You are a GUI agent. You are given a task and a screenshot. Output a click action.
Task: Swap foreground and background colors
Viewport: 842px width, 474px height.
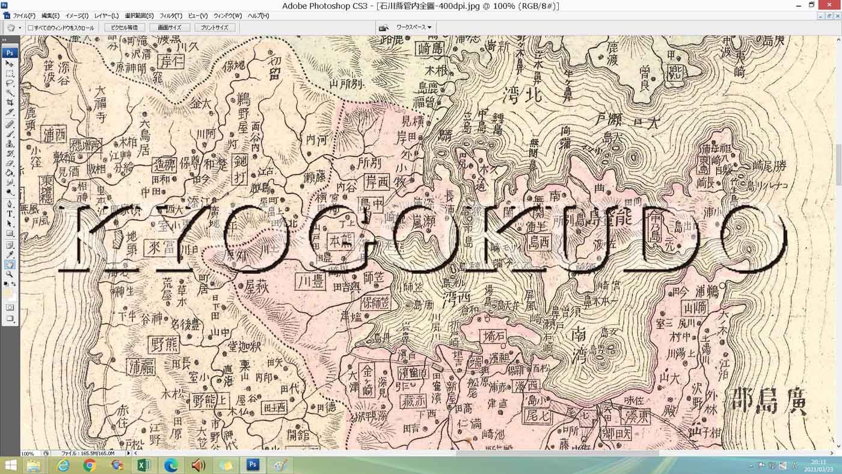coord(14,285)
